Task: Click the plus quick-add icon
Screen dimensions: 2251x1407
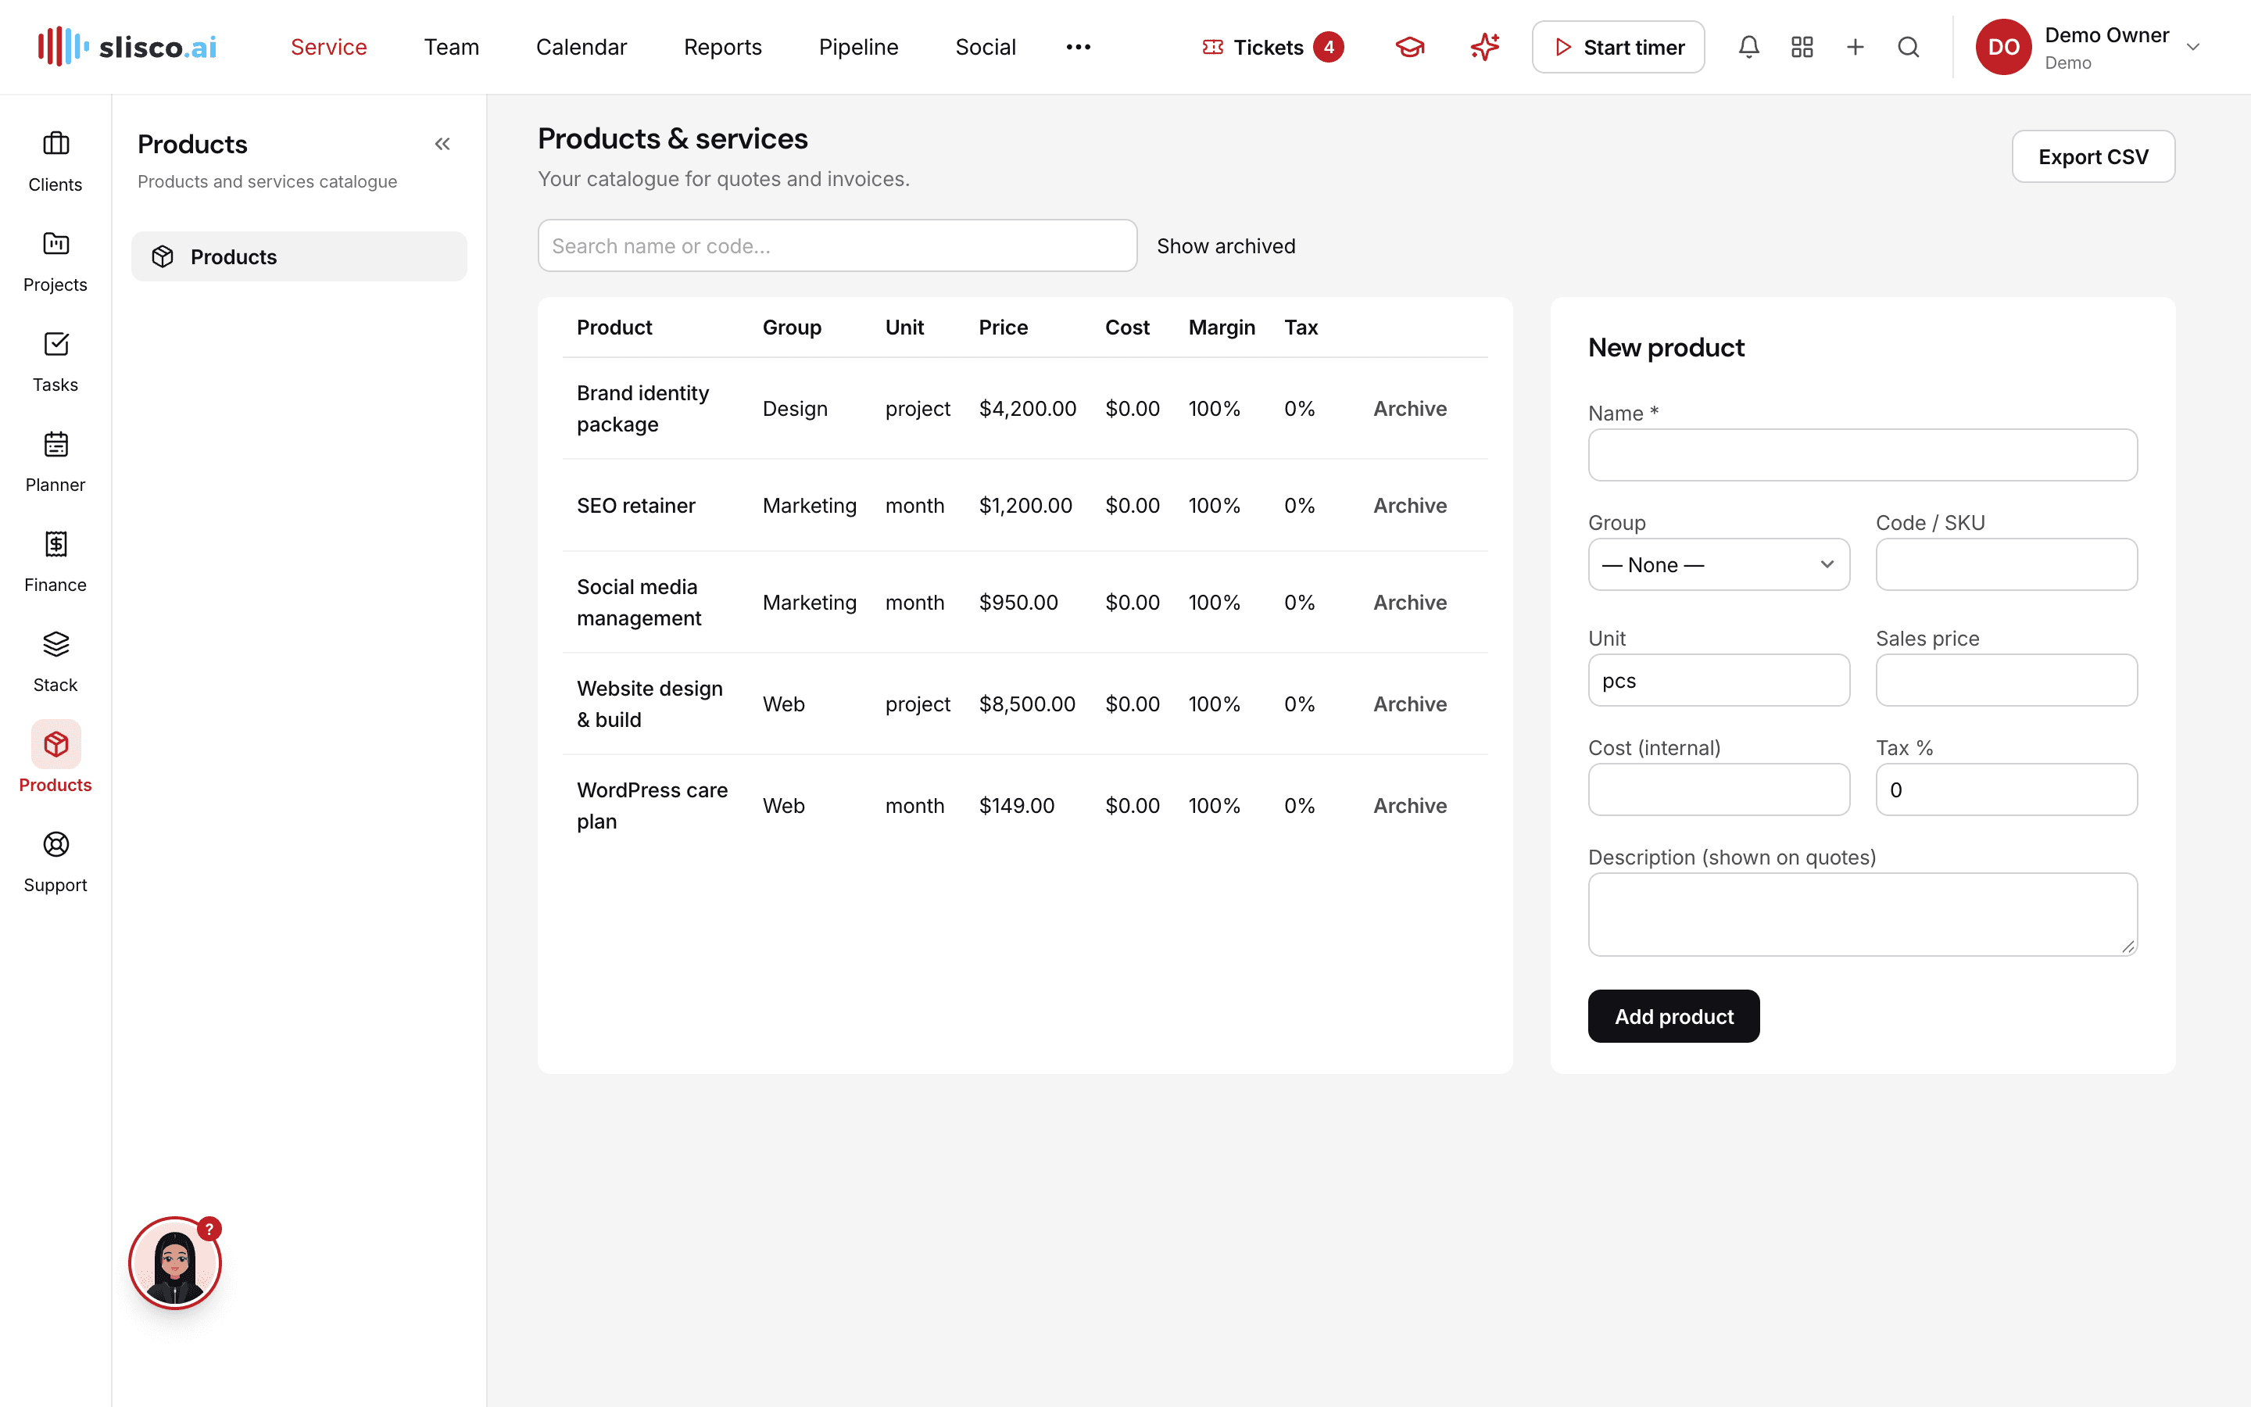Action: [x=1855, y=47]
